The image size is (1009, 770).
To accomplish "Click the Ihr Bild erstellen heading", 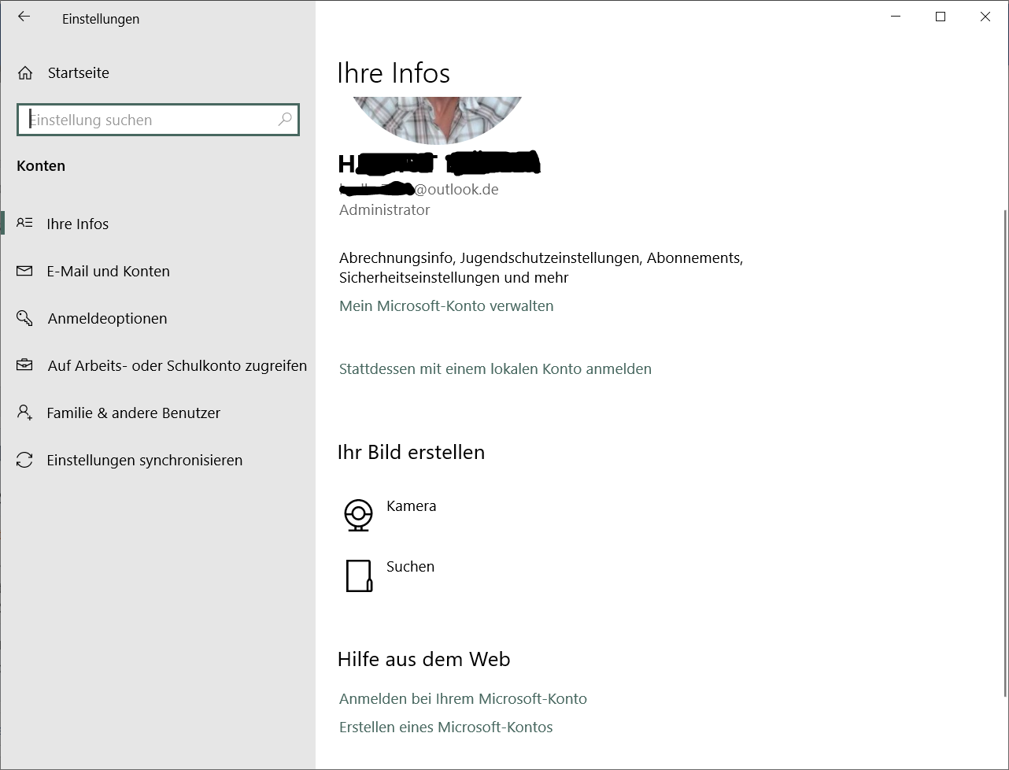I will coord(411,452).
